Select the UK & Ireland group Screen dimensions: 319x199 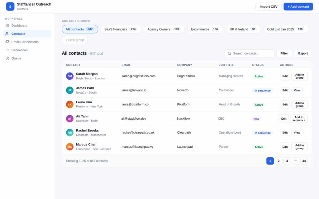[x=243, y=29]
